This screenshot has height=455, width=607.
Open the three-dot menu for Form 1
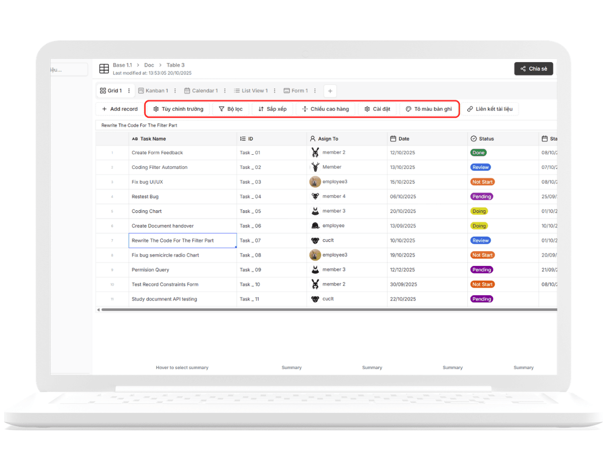point(315,91)
